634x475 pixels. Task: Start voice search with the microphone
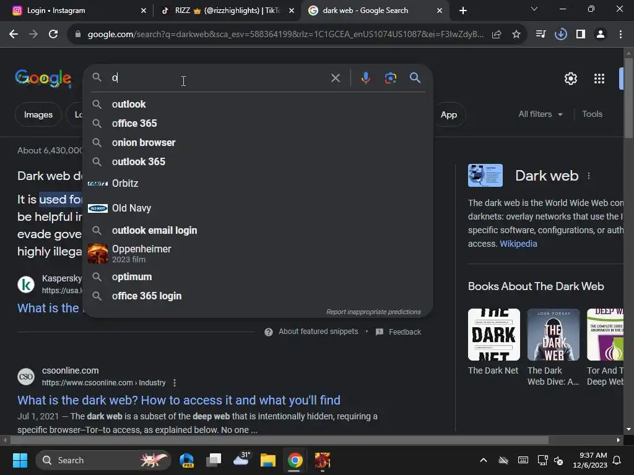click(365, 78)
